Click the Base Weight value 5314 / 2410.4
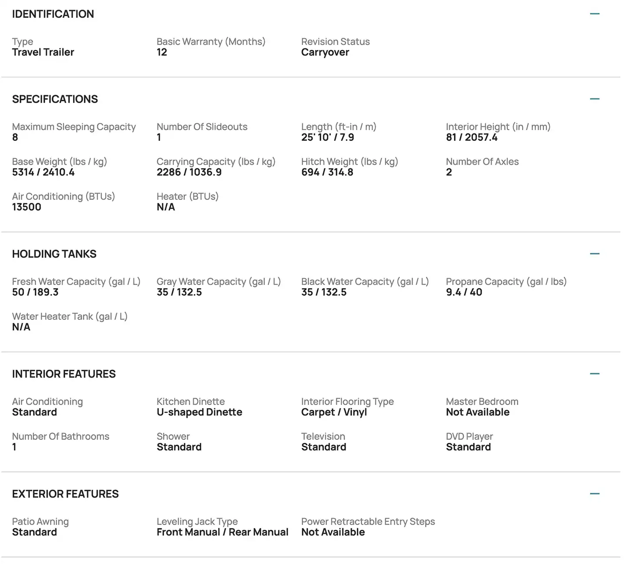This screenshot has height=565, width=626. tap(43, 172)
